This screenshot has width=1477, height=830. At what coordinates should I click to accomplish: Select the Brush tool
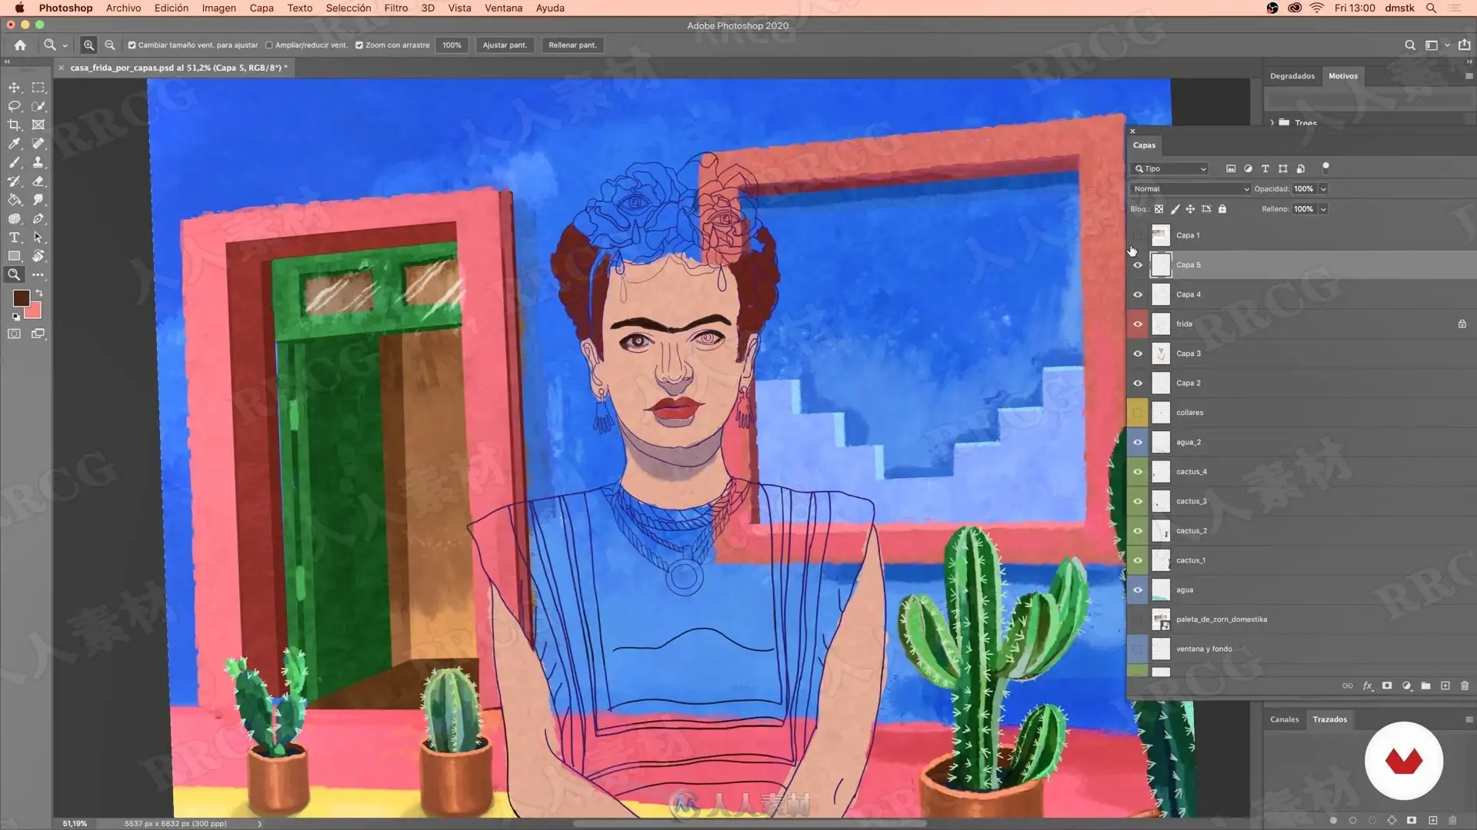point(14,162)
